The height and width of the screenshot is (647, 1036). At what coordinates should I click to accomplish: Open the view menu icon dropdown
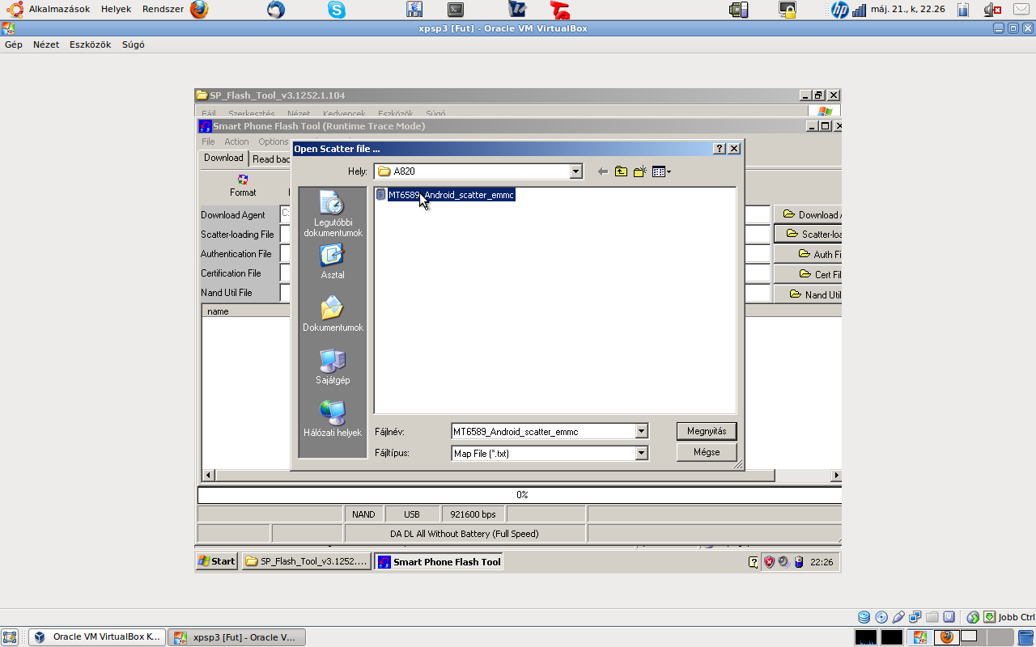pos(661,171)
